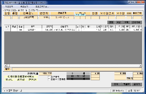This screenshot has width=146, height=94.
Task: Click the BOD부하 input field
Action: [137, 17]
